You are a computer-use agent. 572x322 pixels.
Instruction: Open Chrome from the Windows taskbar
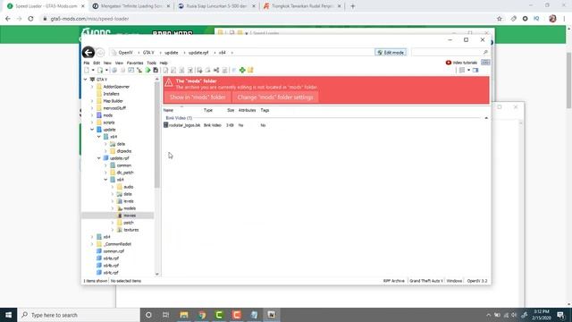[x=202, y=315]
